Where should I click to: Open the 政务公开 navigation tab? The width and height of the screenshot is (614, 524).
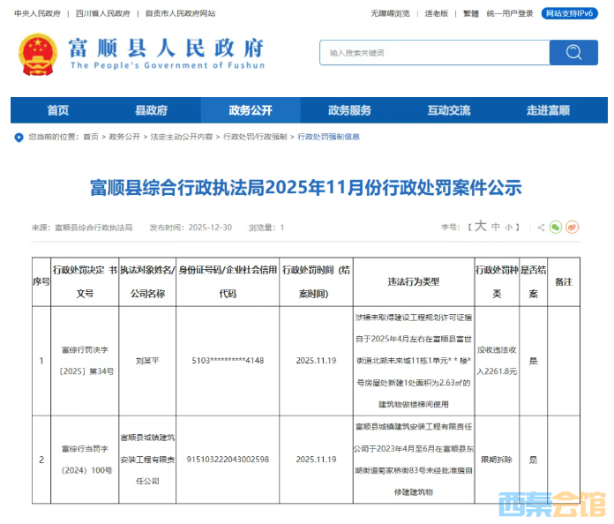(x=251, y=110)
